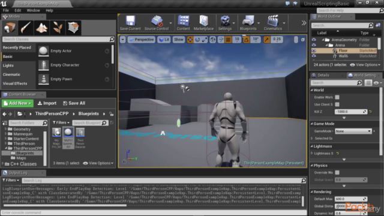Click the Third Person Character blueprint thumbnail
Viewport: 384px width, 216px height.
click(80, 137)
